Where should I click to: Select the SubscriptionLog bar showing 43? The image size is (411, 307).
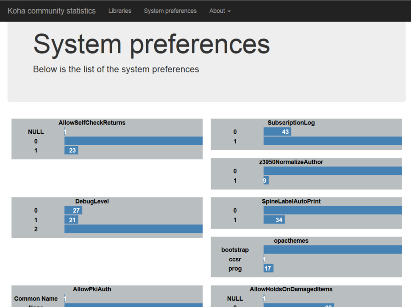(277, 132)
